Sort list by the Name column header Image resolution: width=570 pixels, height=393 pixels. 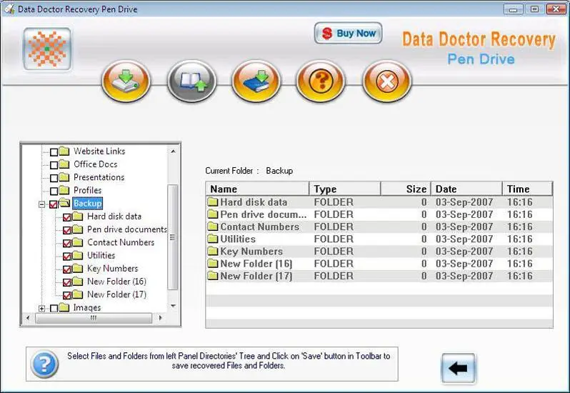(x=257, y=189)
